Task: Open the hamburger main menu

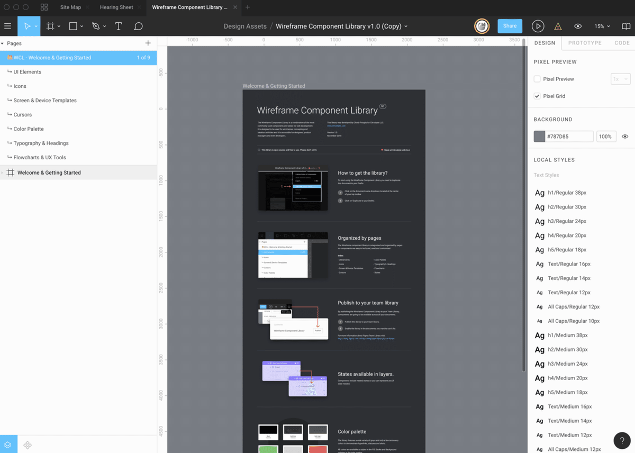Action: (x=7, y=26)
